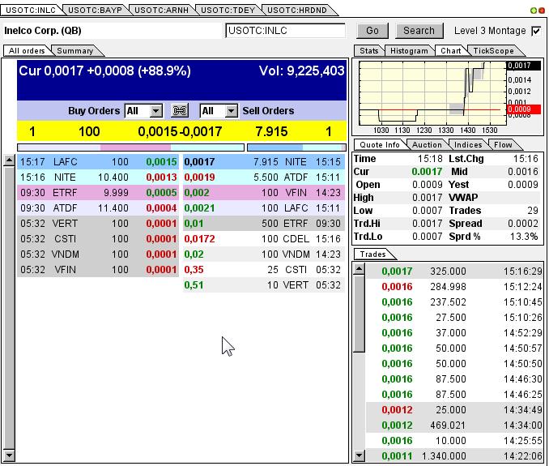Click the order book scroll-up arrow
This screenshot has height=466, width=549.
9,160
